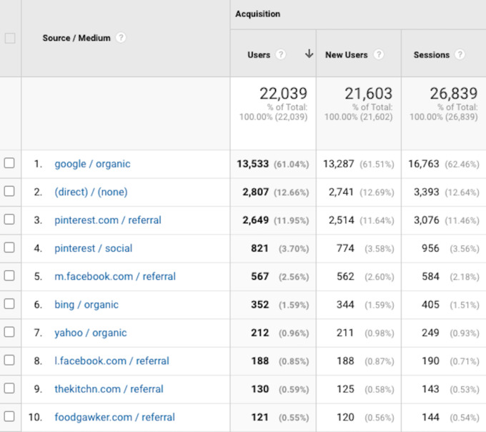Select google organic users value 13,533
This screenshot has height=432, width=486.
click(x=252, y=164)
